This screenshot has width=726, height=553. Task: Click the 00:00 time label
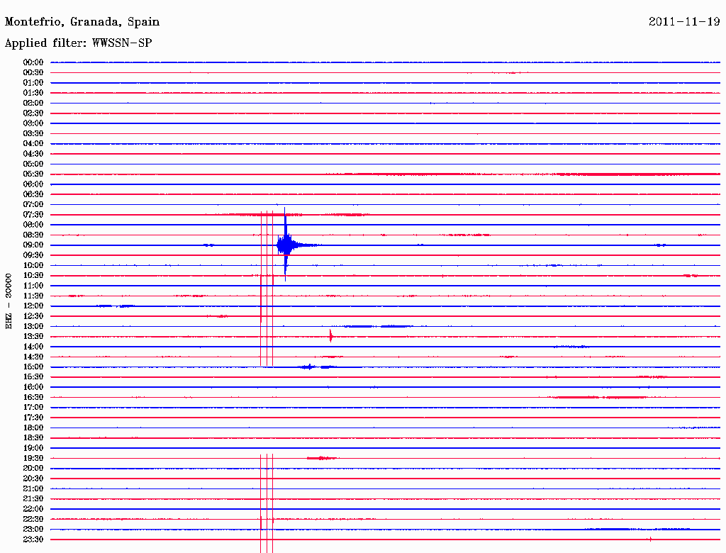point(33,62)
